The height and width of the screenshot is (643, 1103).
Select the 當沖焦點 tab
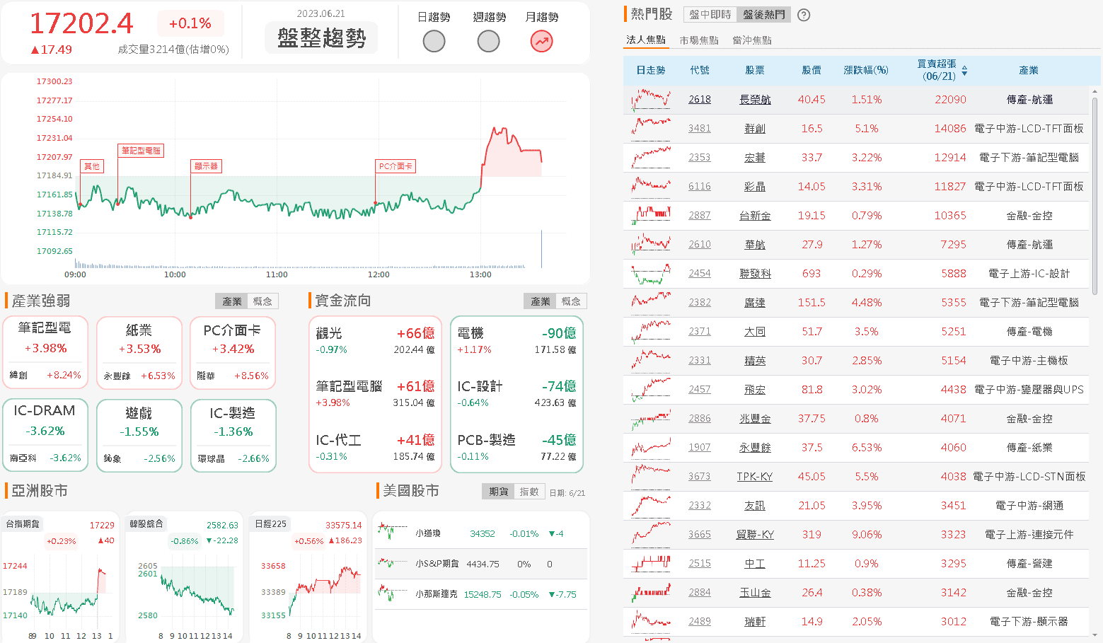coord(751,40)
